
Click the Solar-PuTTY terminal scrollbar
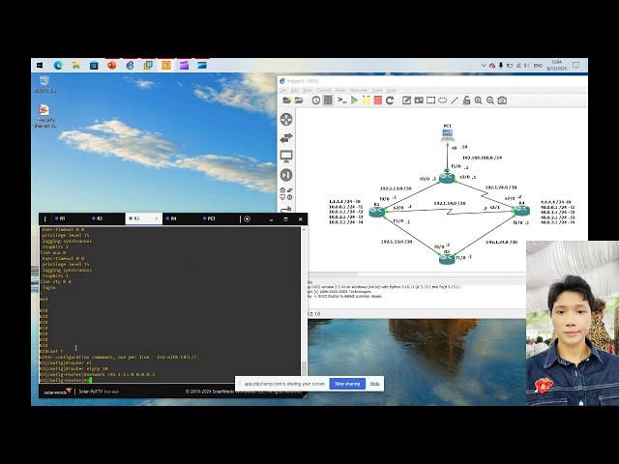pos(304,367)
